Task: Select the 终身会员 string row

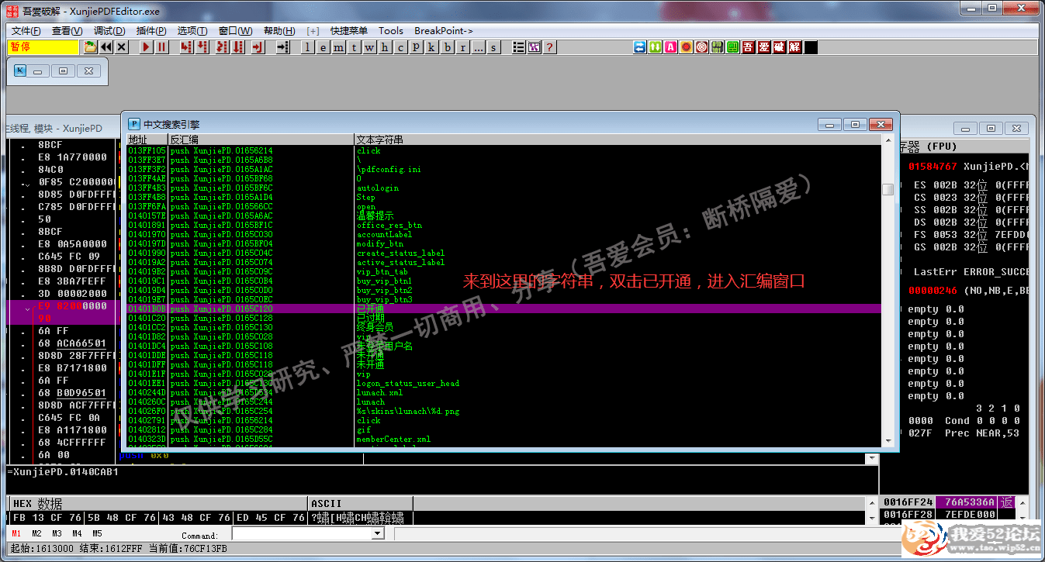Action: click(504, 327)
